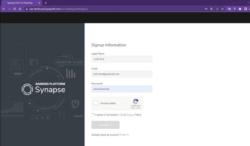The image size is (250, 146).
Task: Click the padlock site info icon
Action: click(x=27, y=9)
